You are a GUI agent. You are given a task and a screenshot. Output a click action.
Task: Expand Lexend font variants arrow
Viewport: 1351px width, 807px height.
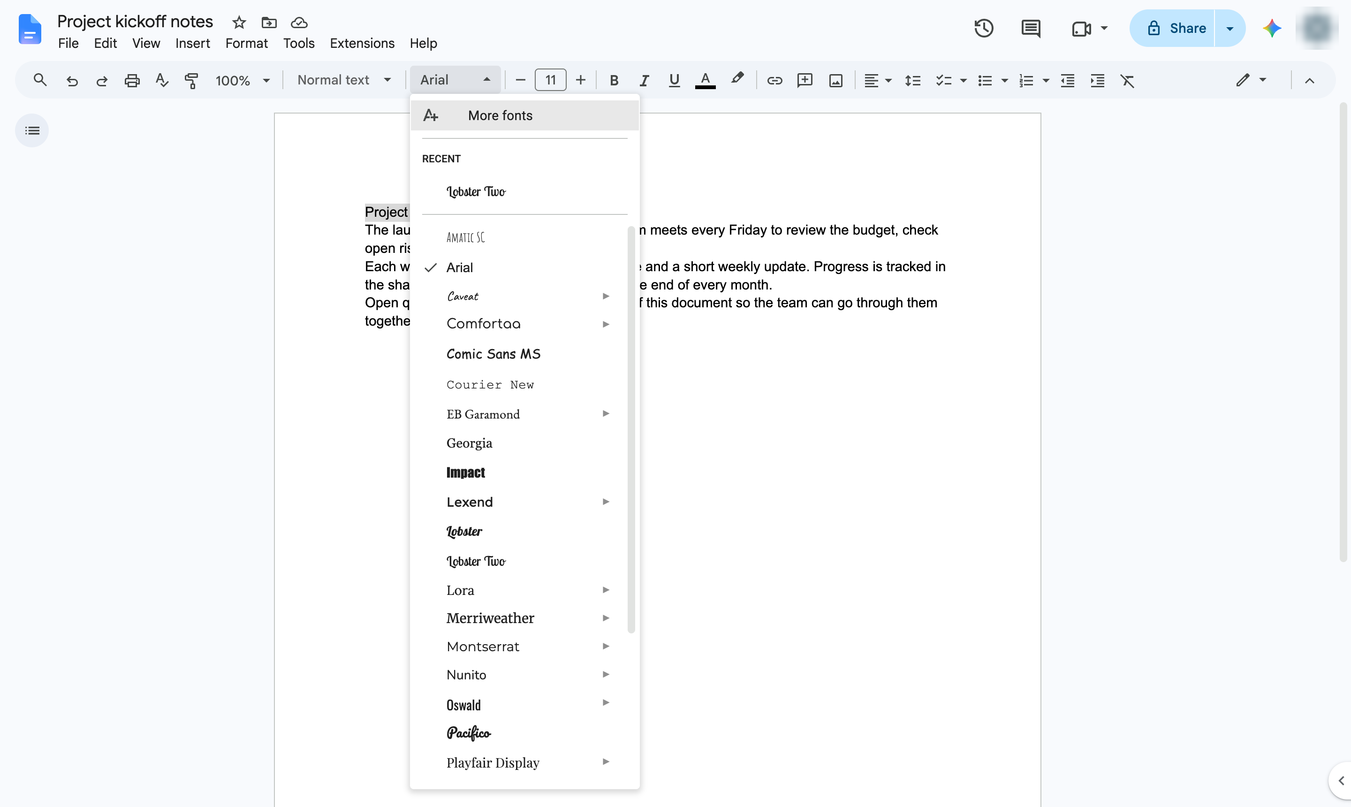606,502
